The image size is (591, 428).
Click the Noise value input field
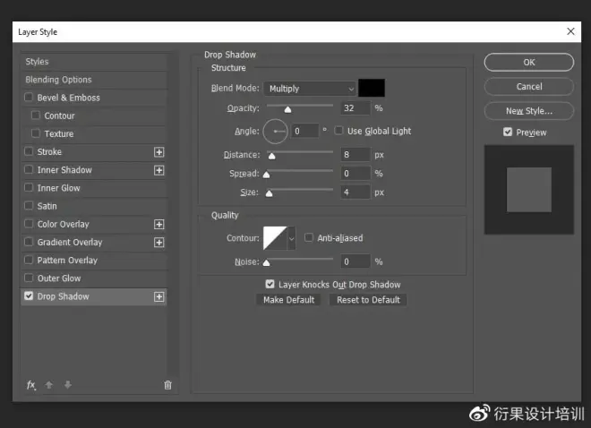point(355,261)
